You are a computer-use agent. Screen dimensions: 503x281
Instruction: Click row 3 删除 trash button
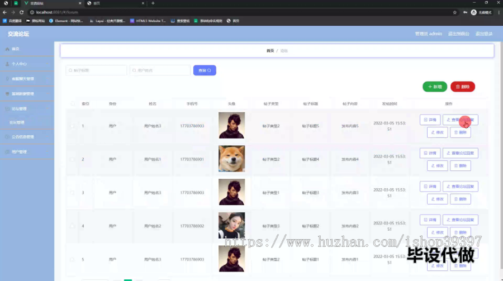[x=461, y=199]
